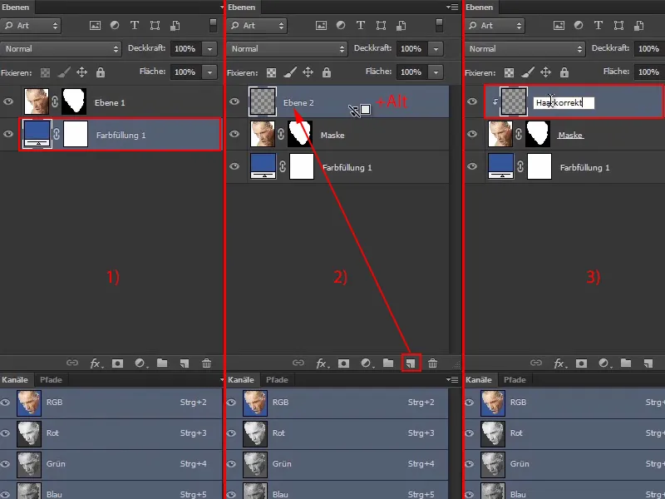Lock position icon in middle Ebenen panel

[308, 72]
